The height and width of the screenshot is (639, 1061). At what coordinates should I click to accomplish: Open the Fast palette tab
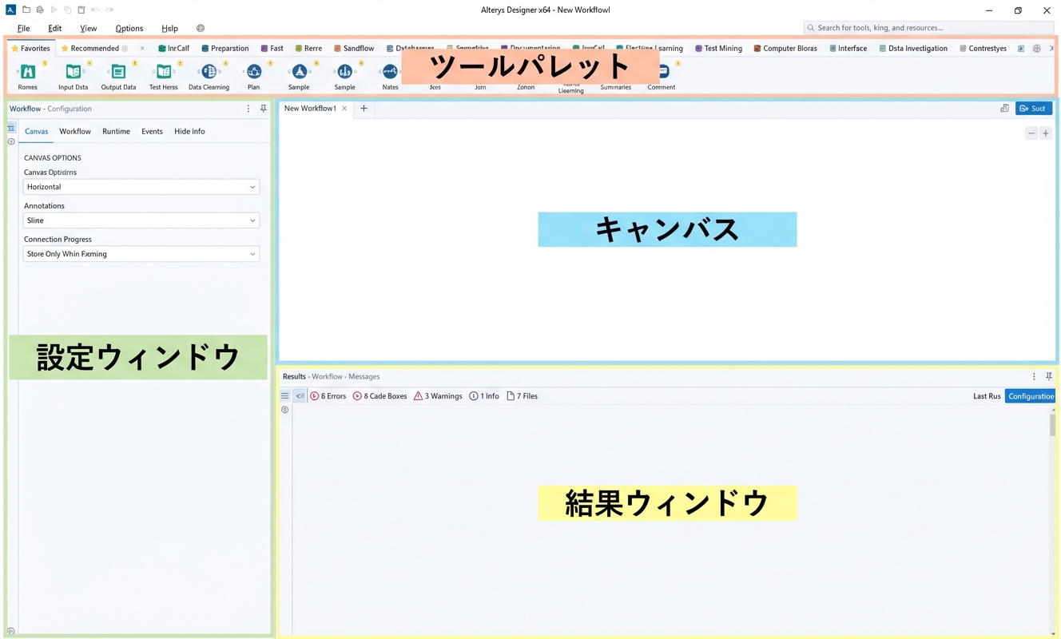tap(272, 48)
